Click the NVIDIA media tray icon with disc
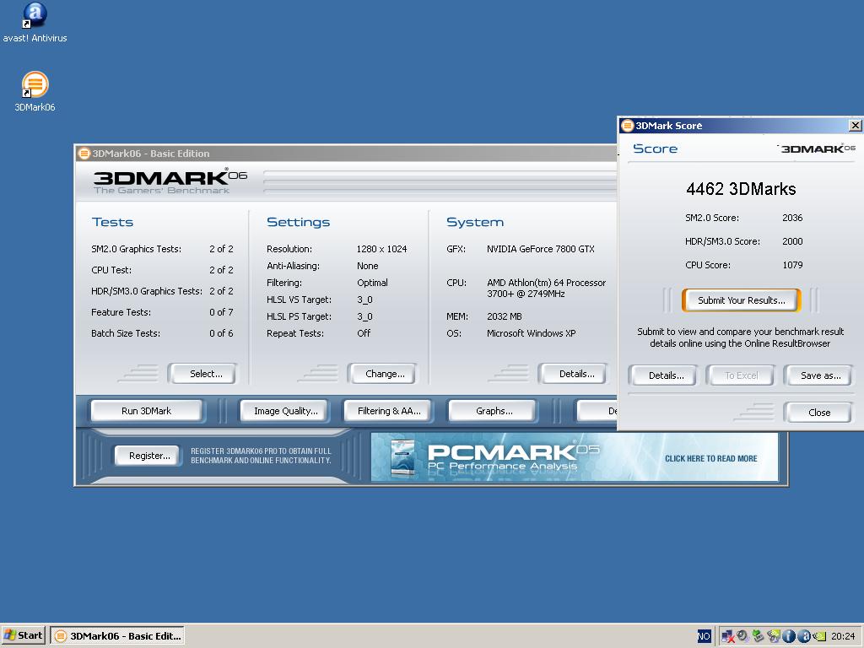Image resolution: width=864 pixels, height=648 pixels. click(774, 636)
